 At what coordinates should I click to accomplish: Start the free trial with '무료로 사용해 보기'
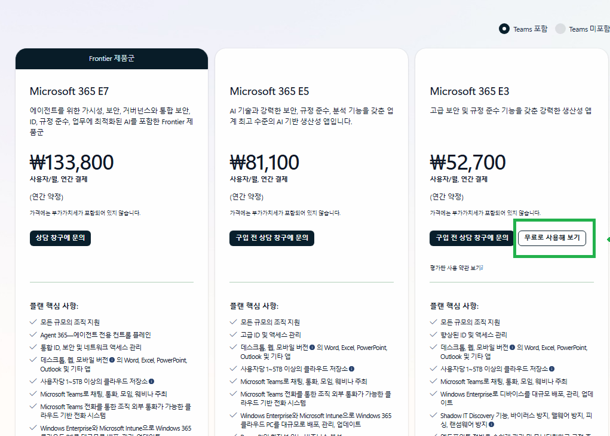coord(552,238)
